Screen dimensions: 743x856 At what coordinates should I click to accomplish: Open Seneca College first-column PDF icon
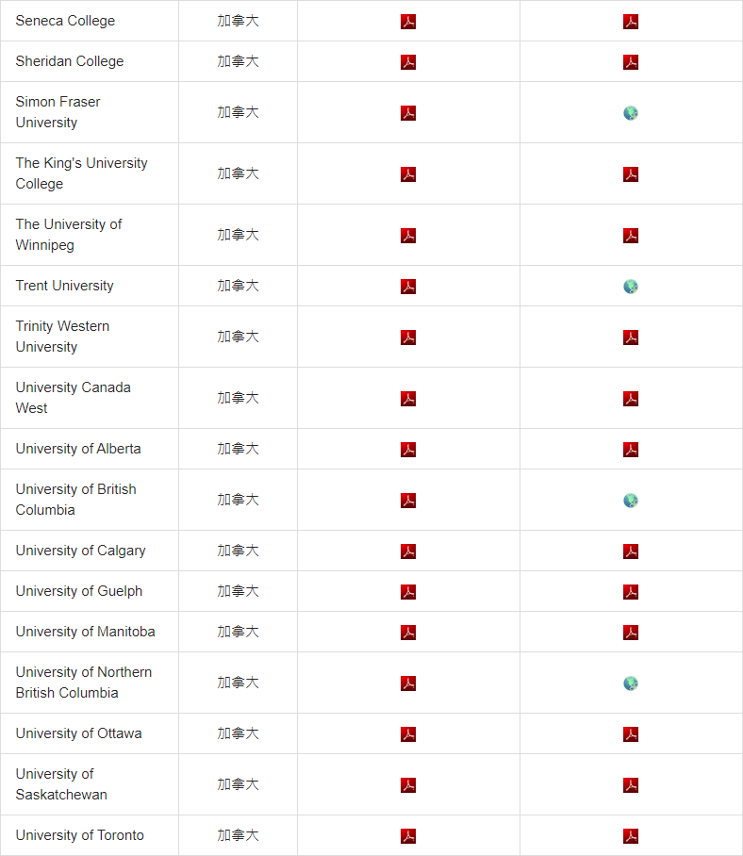(408, 22)
